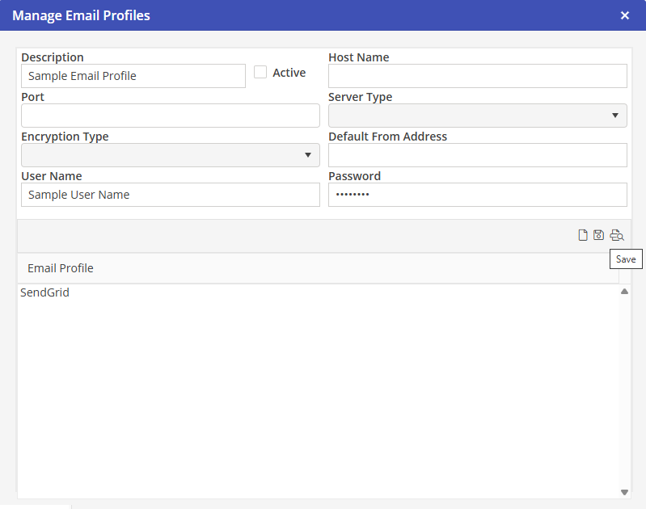The width and height of the screenshot is (646, 509).
Task: Focus the Password field
Action: coord(477,195)
